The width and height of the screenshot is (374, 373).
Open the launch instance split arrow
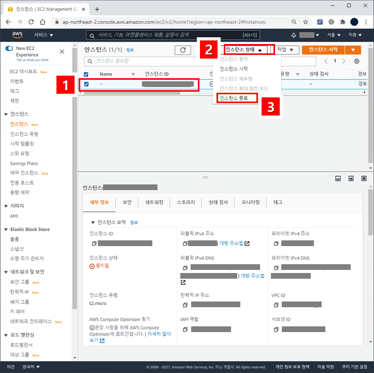pyautogui.click(x=353, y=50)
